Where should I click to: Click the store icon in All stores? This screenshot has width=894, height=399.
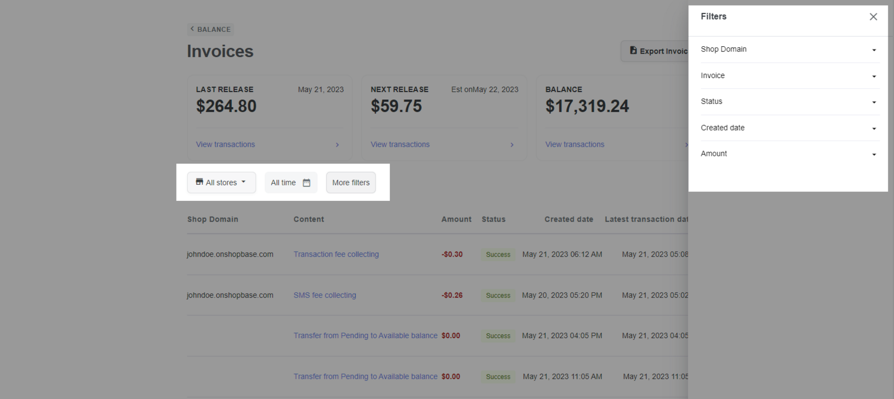coord(199,182)
